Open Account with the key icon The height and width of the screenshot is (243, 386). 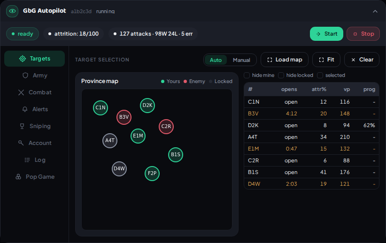coord(34,143)
